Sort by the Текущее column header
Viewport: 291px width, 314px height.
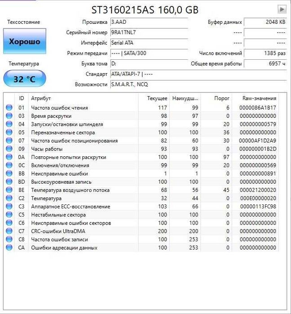pyautogui.click(x=157, y=98)
